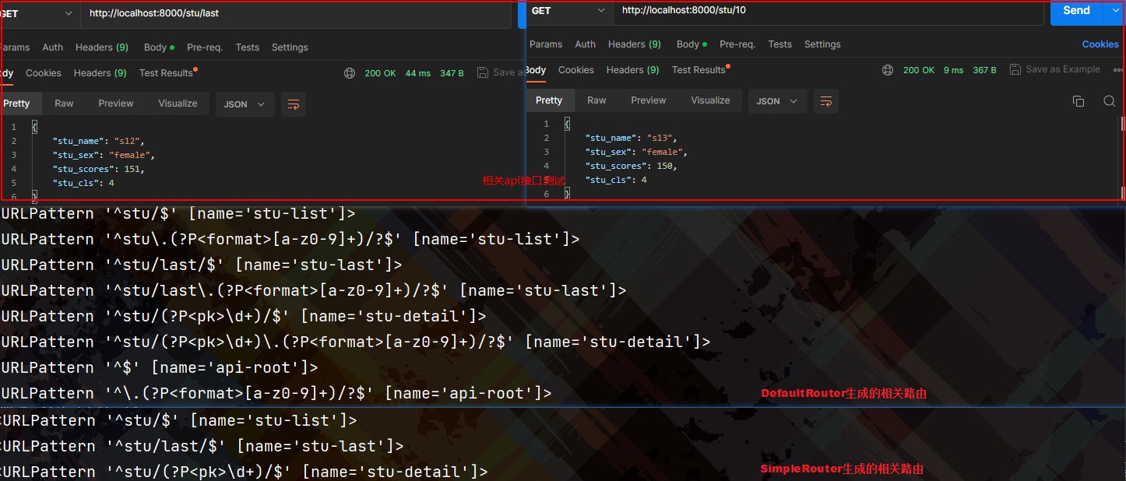This screenshot has width=1126, height=481.
Task: Switch to response Cookies tab in stu/10 window
Action: pos(576,70)
